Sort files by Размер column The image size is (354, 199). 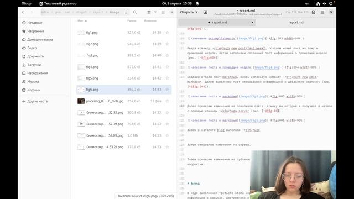pos(132,21)
